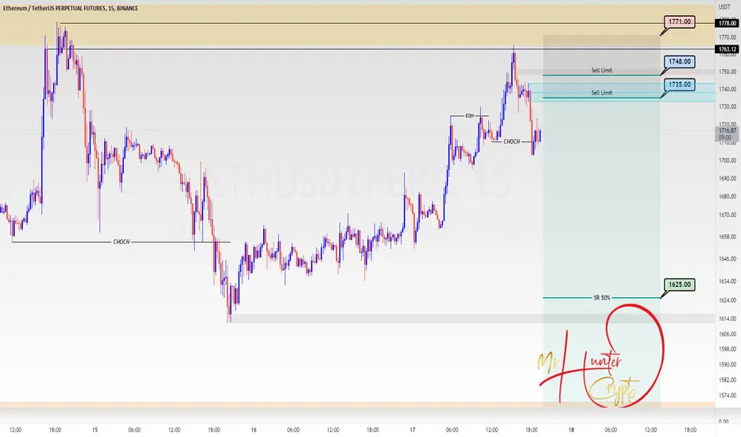Click 1624.00 on the price axis

click(727, 300)
